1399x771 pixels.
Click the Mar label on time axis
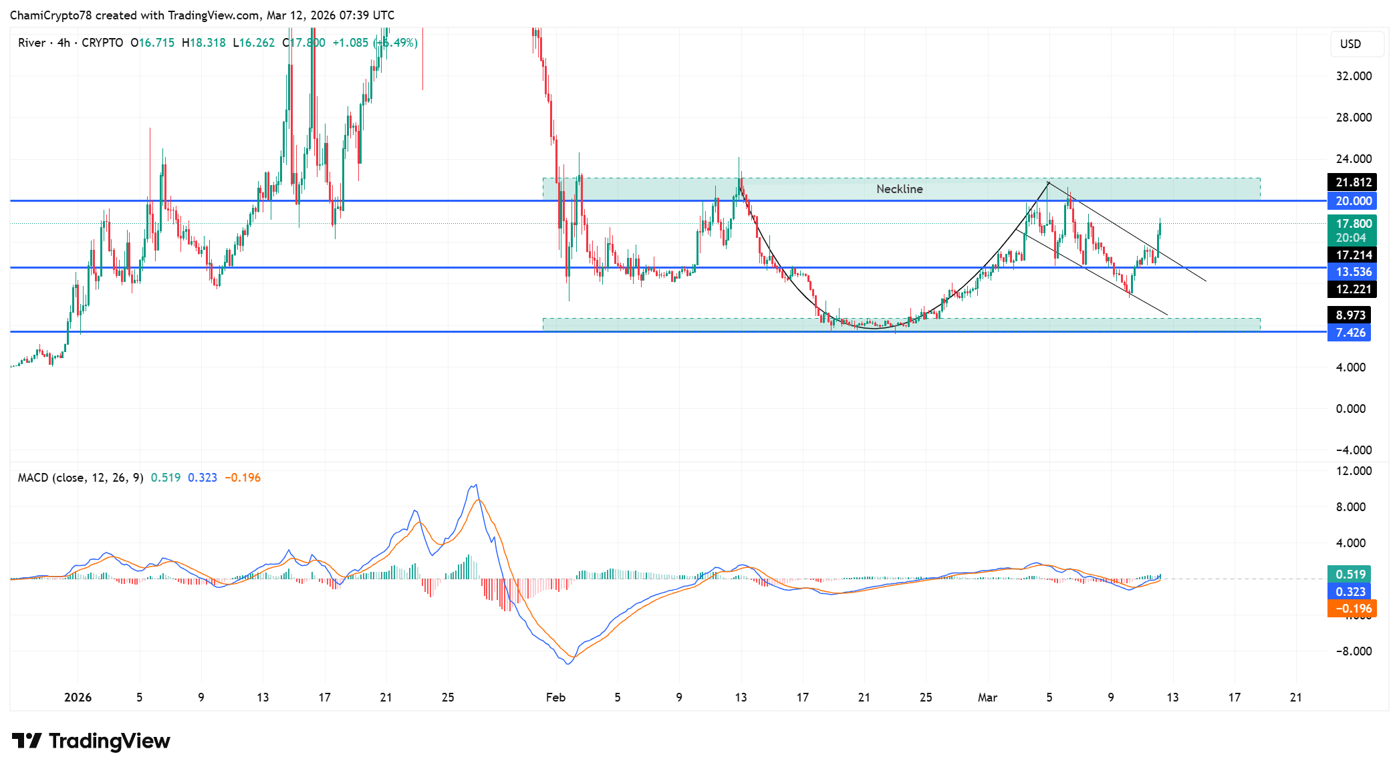coord(987,698)
